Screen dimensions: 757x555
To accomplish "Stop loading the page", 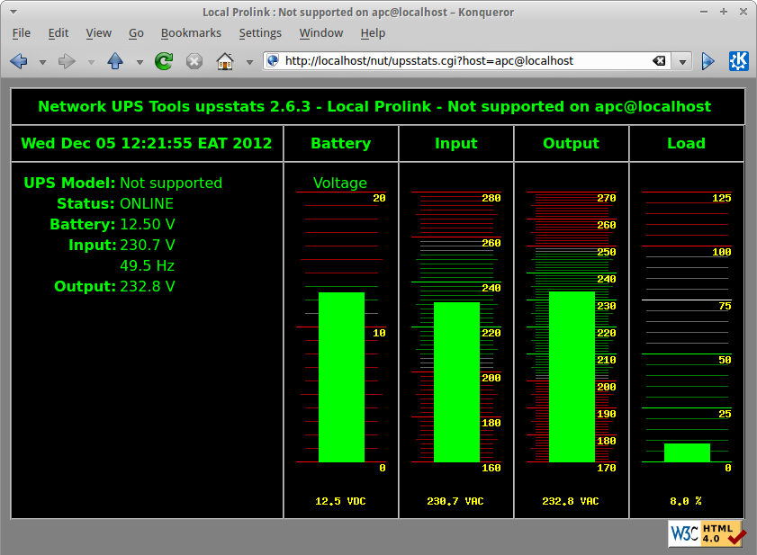I will [x=194, y=61].
